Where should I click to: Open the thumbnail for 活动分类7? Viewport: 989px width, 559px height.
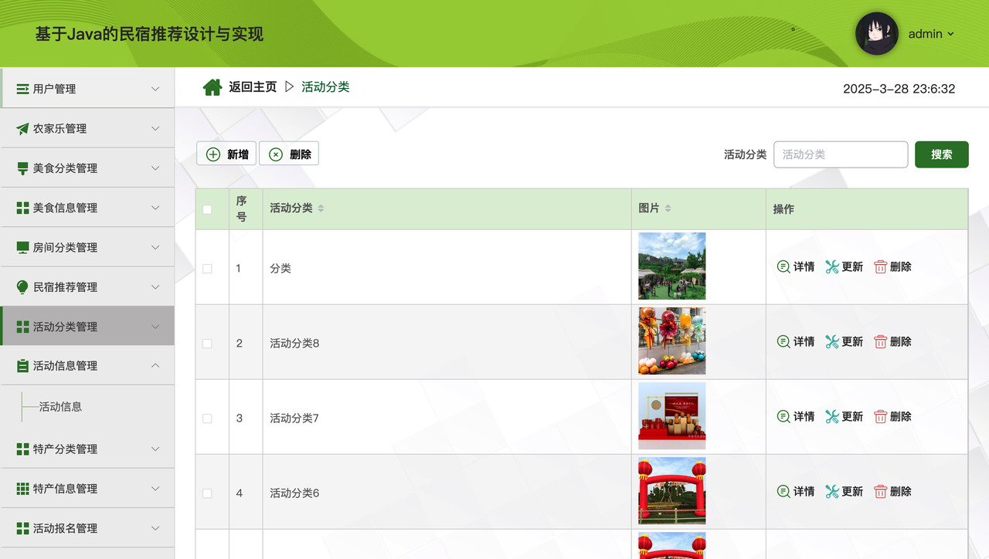(671, 416)
